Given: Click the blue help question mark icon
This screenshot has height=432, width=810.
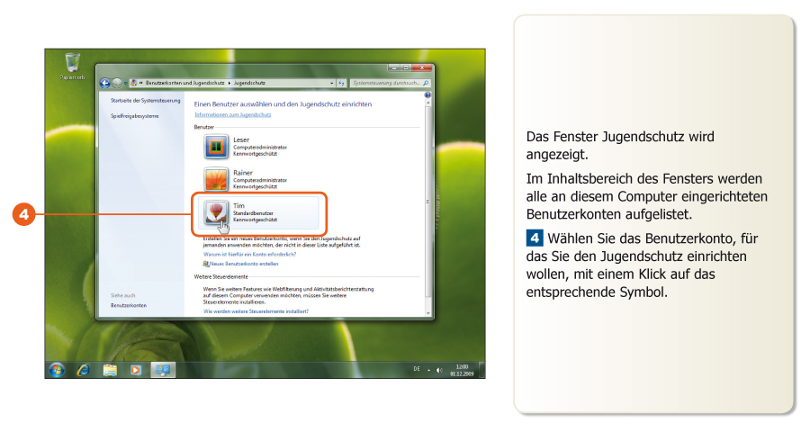Looking at the screenshot, I should click(x=427, y=94).
